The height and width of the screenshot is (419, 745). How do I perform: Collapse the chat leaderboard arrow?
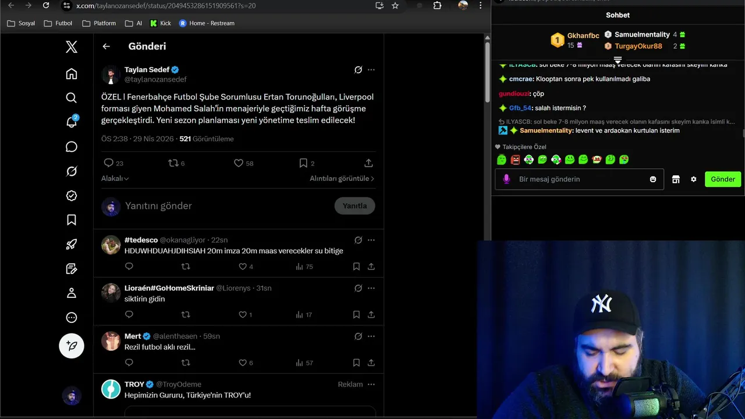click(x=618, y=60)
